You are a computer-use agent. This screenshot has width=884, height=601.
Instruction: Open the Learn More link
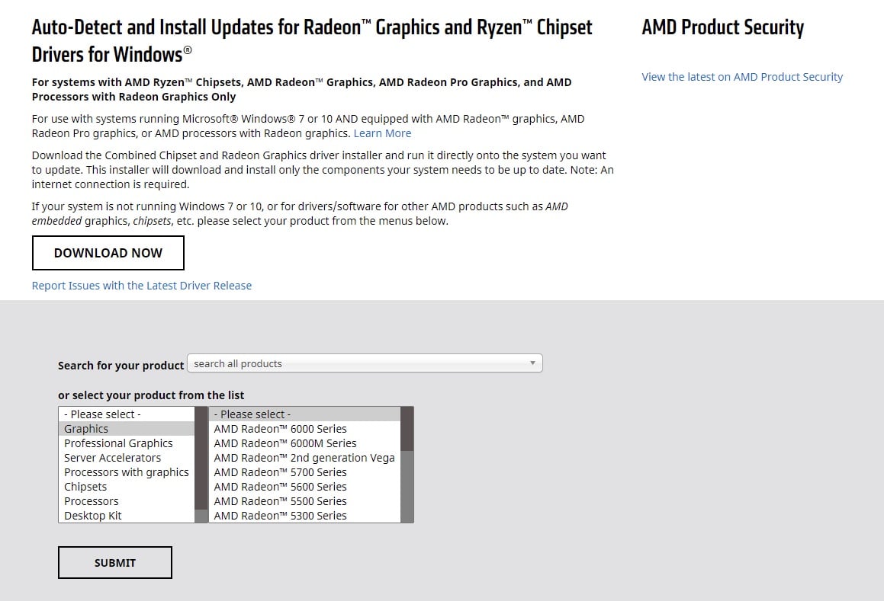382,133
